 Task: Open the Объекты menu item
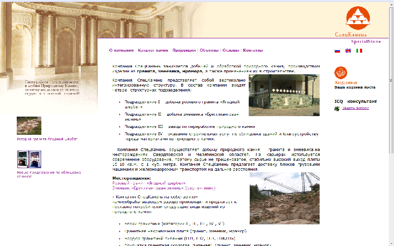pyautogui.click(x=209, y=51)
